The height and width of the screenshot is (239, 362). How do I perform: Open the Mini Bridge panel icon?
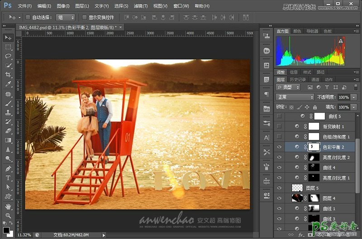click(x=267, y=109)
